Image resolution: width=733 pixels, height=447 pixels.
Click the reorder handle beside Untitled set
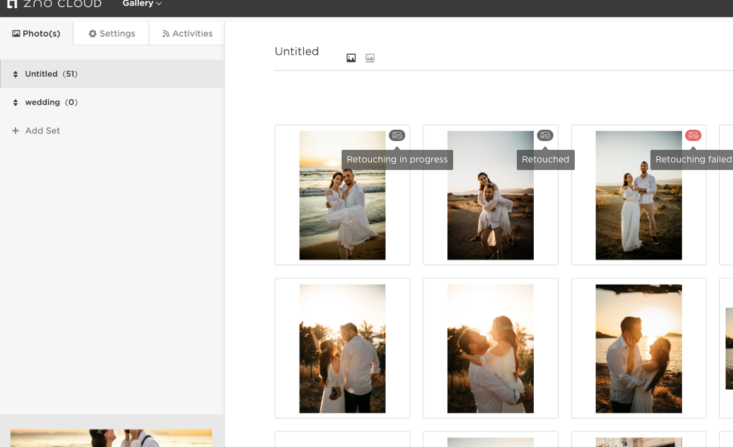tap(16, 74)
